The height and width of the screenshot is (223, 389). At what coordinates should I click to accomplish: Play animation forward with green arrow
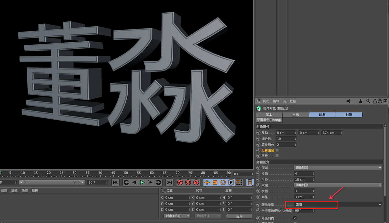click(142, 182)
